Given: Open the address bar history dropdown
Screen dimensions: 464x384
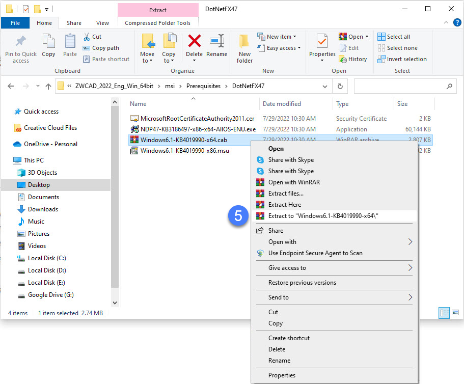Looking at the screenshot, I should point(325,86).
